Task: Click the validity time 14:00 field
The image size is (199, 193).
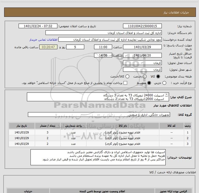Action: (103, 55)
